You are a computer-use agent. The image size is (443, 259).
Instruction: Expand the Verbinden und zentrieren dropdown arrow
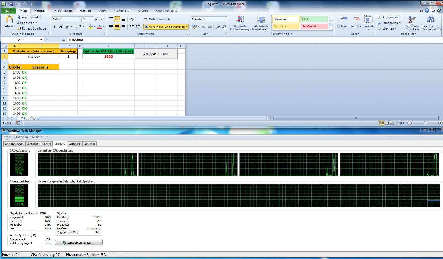tap(187, 27)
